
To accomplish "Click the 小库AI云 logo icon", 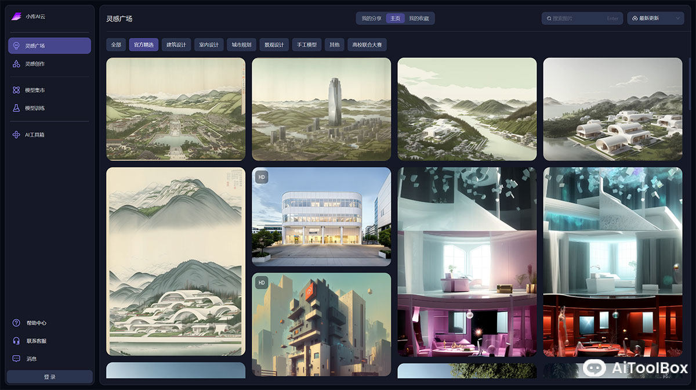I will (17, 16).
